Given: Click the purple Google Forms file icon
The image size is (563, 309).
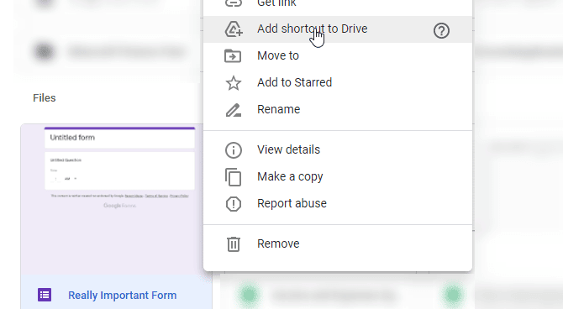Looking at the screenshot, I should pos(45,295).
